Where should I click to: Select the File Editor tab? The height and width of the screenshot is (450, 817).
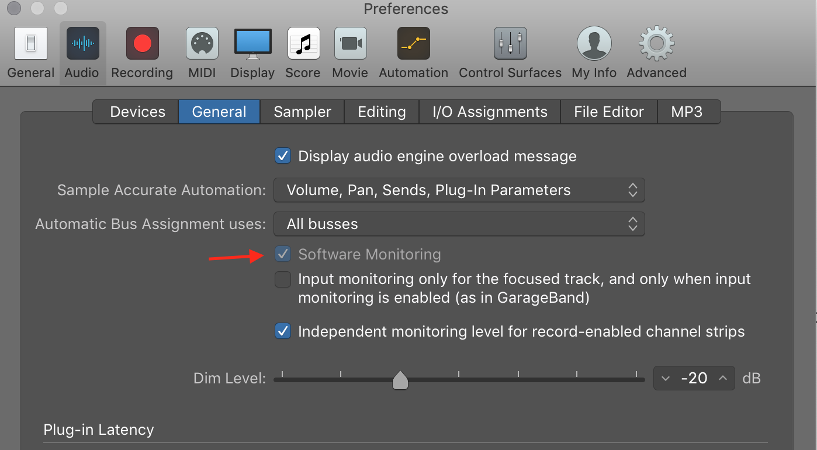[608, 112]
